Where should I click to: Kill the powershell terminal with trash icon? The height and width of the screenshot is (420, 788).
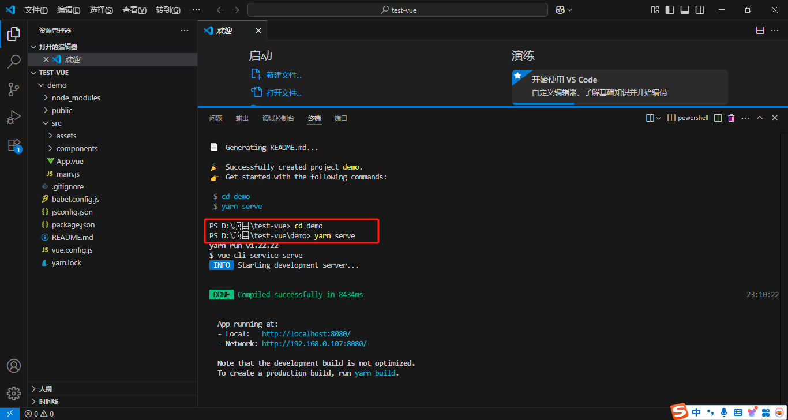(x=731, y=117)
